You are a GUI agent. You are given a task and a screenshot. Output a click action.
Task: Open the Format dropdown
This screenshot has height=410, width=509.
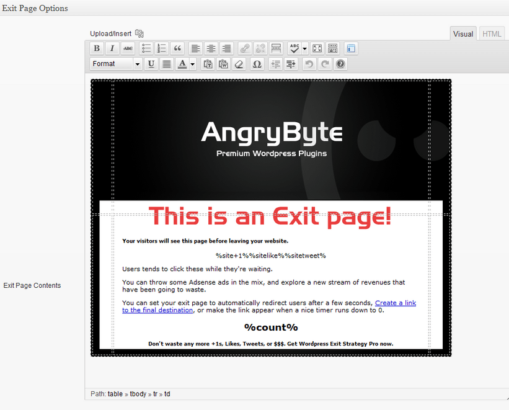pyautogui.click(x=115, y=64)
